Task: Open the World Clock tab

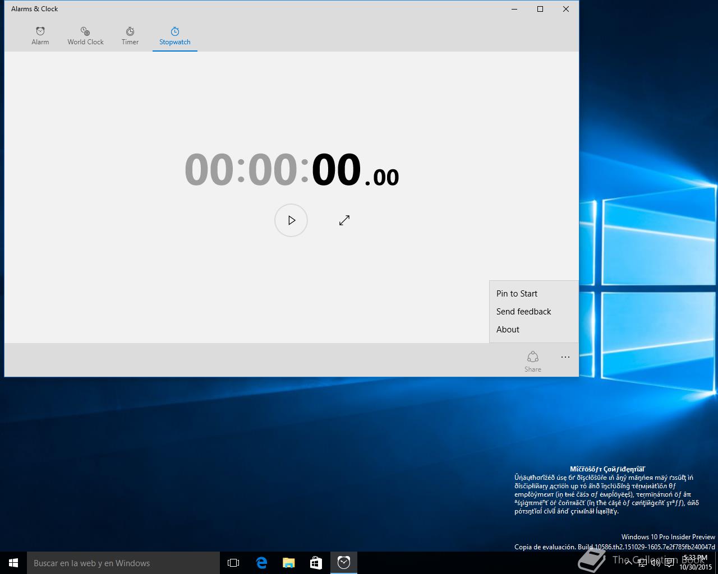Action: click(85, 36)
